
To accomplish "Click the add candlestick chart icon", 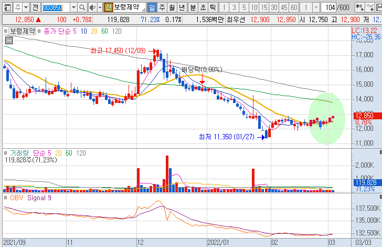I will pyautogui.click(x=359, y=8).
